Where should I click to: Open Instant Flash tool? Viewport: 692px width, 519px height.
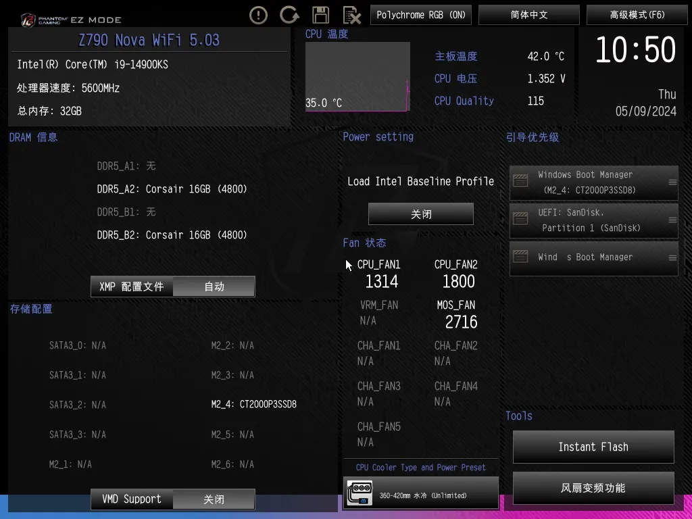593,447
